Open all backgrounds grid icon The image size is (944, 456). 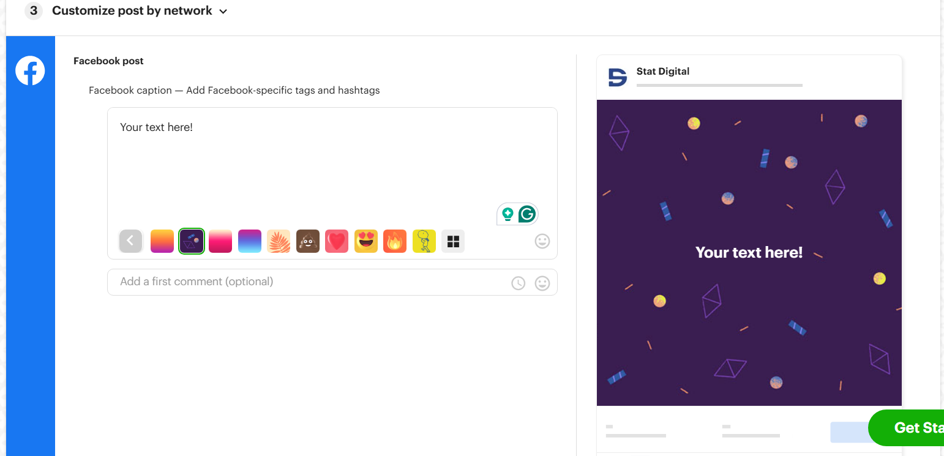pos(453,241)
